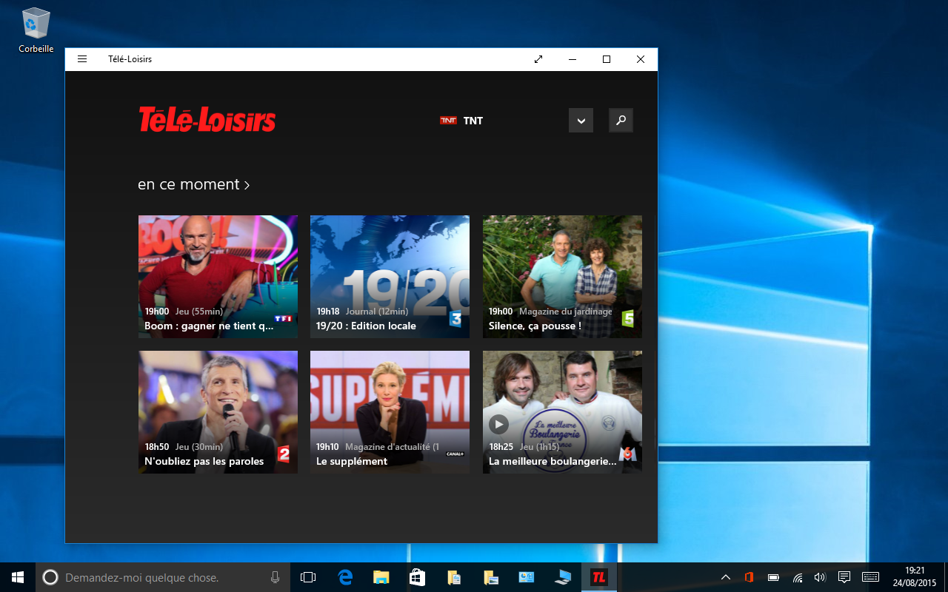Image resolution: width=948 pixels, height=592 pixels.
Task: Open Task View from the taskbar
Action: [x=308, y=577]
